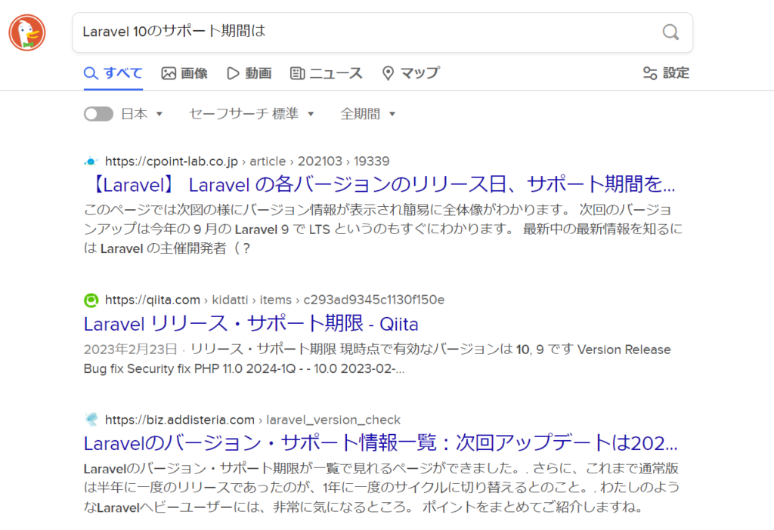Image resolution: width=774 pixels, height=530 pixels.
Task: Click the magnifying glass search button
Action: (x=670, y=32)
